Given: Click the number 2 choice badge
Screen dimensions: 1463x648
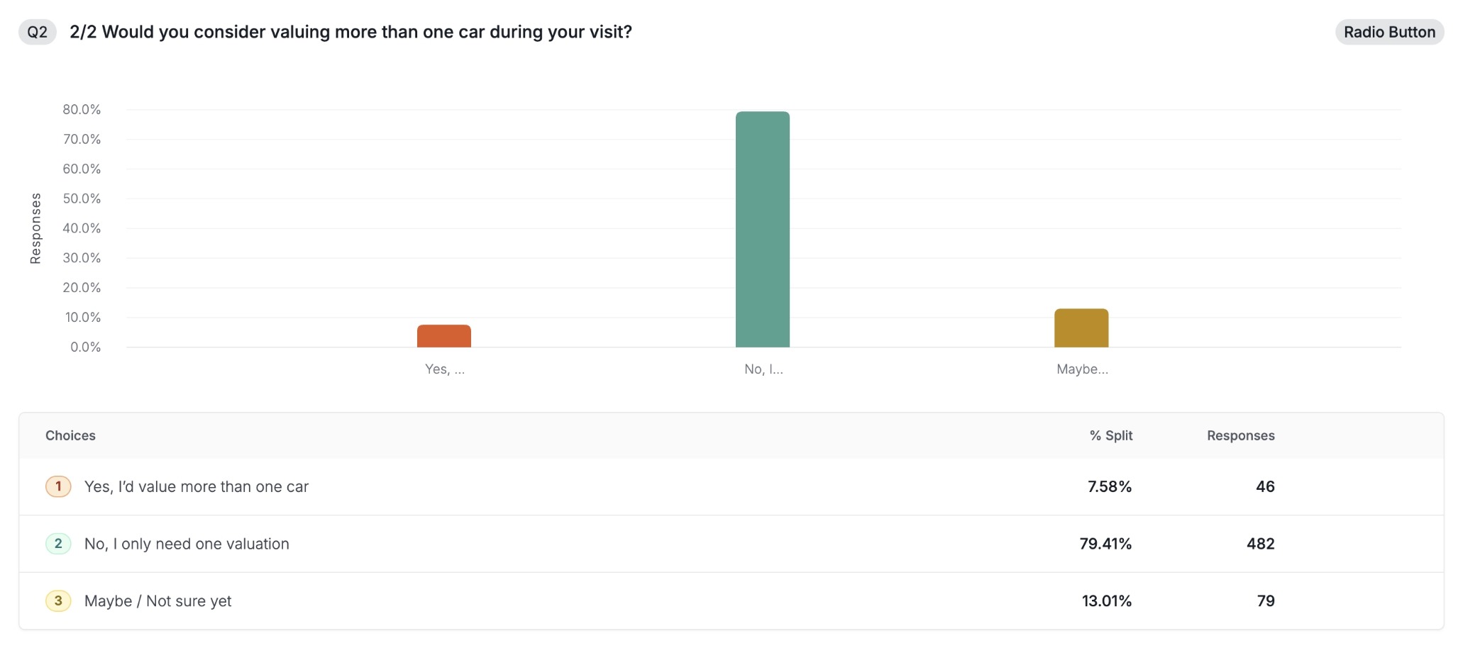Looking at the screenshot, I should [58, 544].
